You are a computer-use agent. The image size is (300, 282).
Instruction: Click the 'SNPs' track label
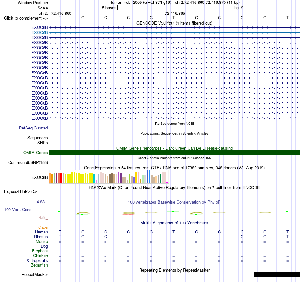[43, 143]
